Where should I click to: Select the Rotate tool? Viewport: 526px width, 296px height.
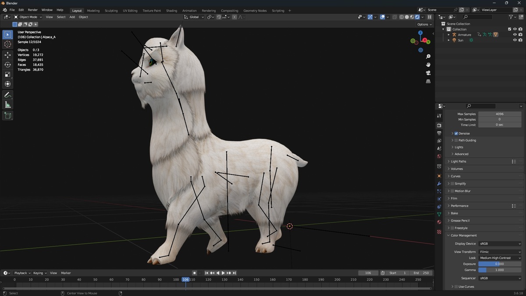tap(7, 64)
